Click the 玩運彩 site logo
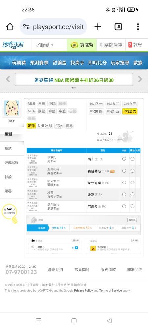This screenshot has width=148, height=330. (x=13, y=45)
